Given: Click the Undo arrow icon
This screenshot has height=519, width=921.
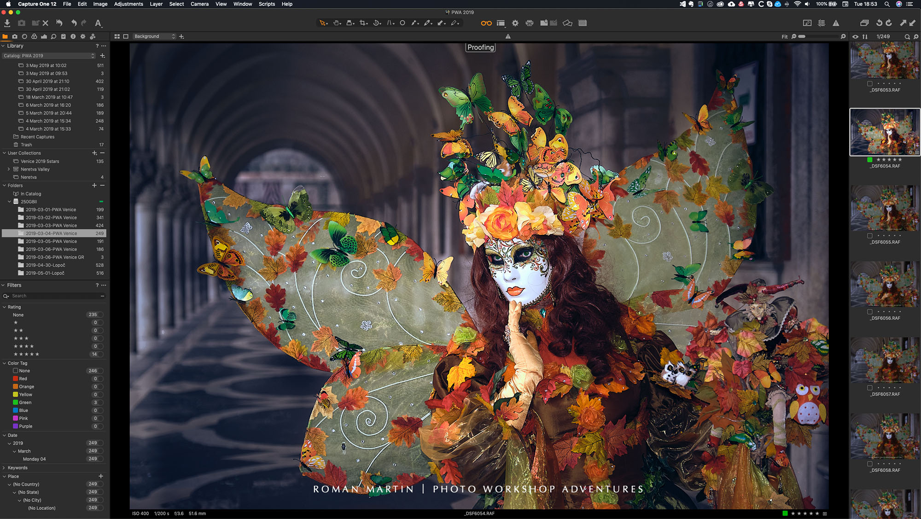Looking at the screenshot, I should [74, 23].
